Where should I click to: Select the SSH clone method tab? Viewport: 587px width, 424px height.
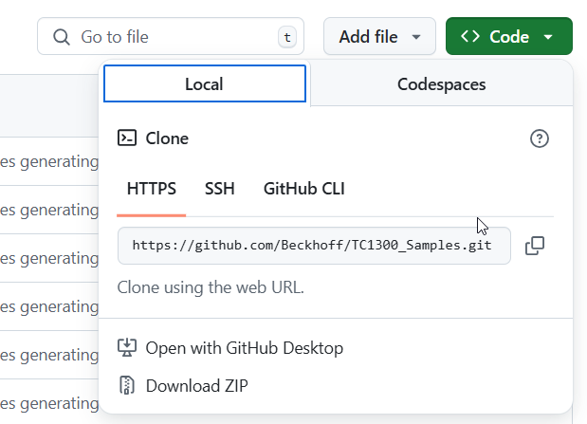pos(220,189)
